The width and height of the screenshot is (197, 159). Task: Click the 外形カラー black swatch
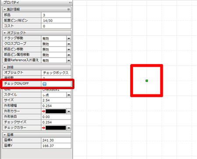56,111
